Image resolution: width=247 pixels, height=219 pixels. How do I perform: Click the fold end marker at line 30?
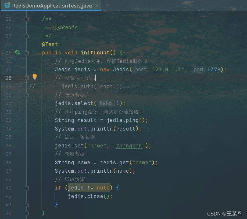[27, 95]
